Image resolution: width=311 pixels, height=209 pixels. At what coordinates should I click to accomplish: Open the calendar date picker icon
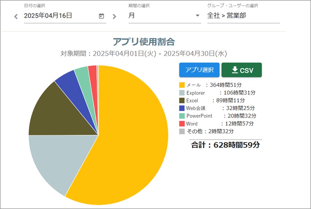click(101, 16)
